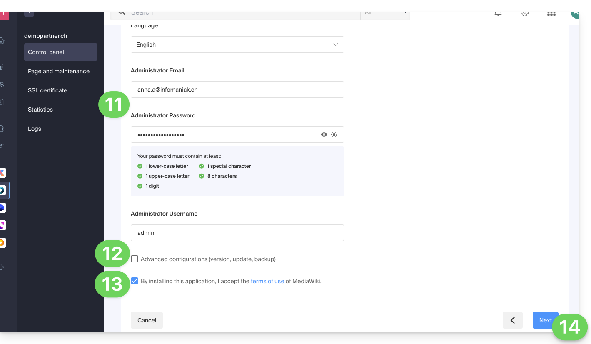
Task: Click the Administrator Username input field
Action: point(237,233)
